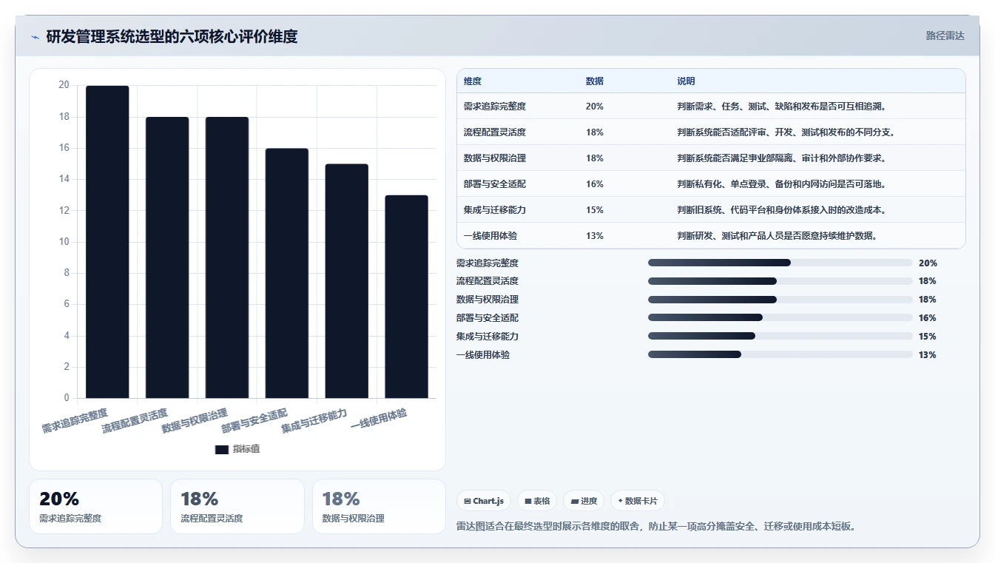Click the 表格 tag chip
Screen dimensions: 995x563
coord(537,501)
